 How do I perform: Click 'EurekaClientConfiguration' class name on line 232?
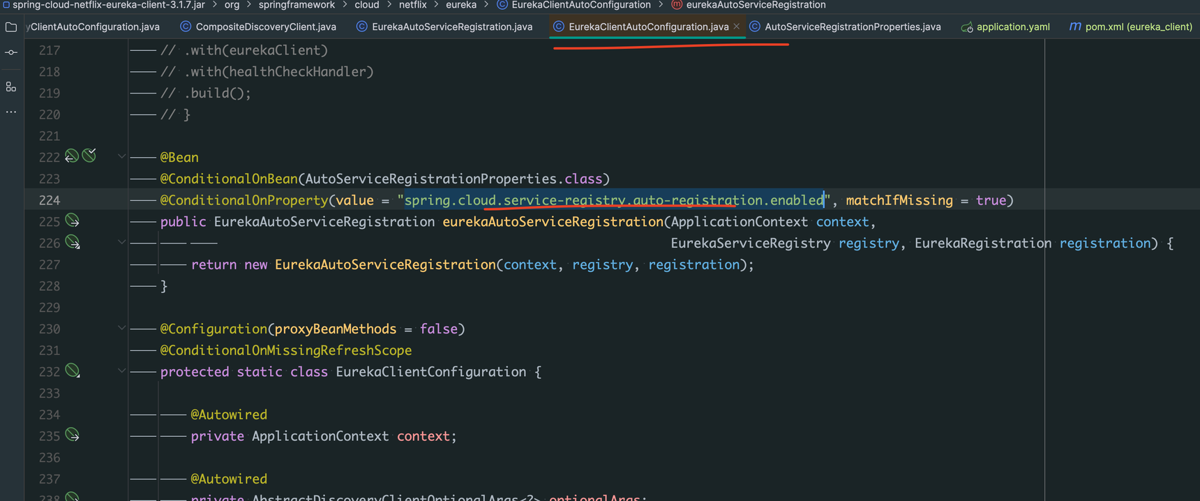click(431, 372)
